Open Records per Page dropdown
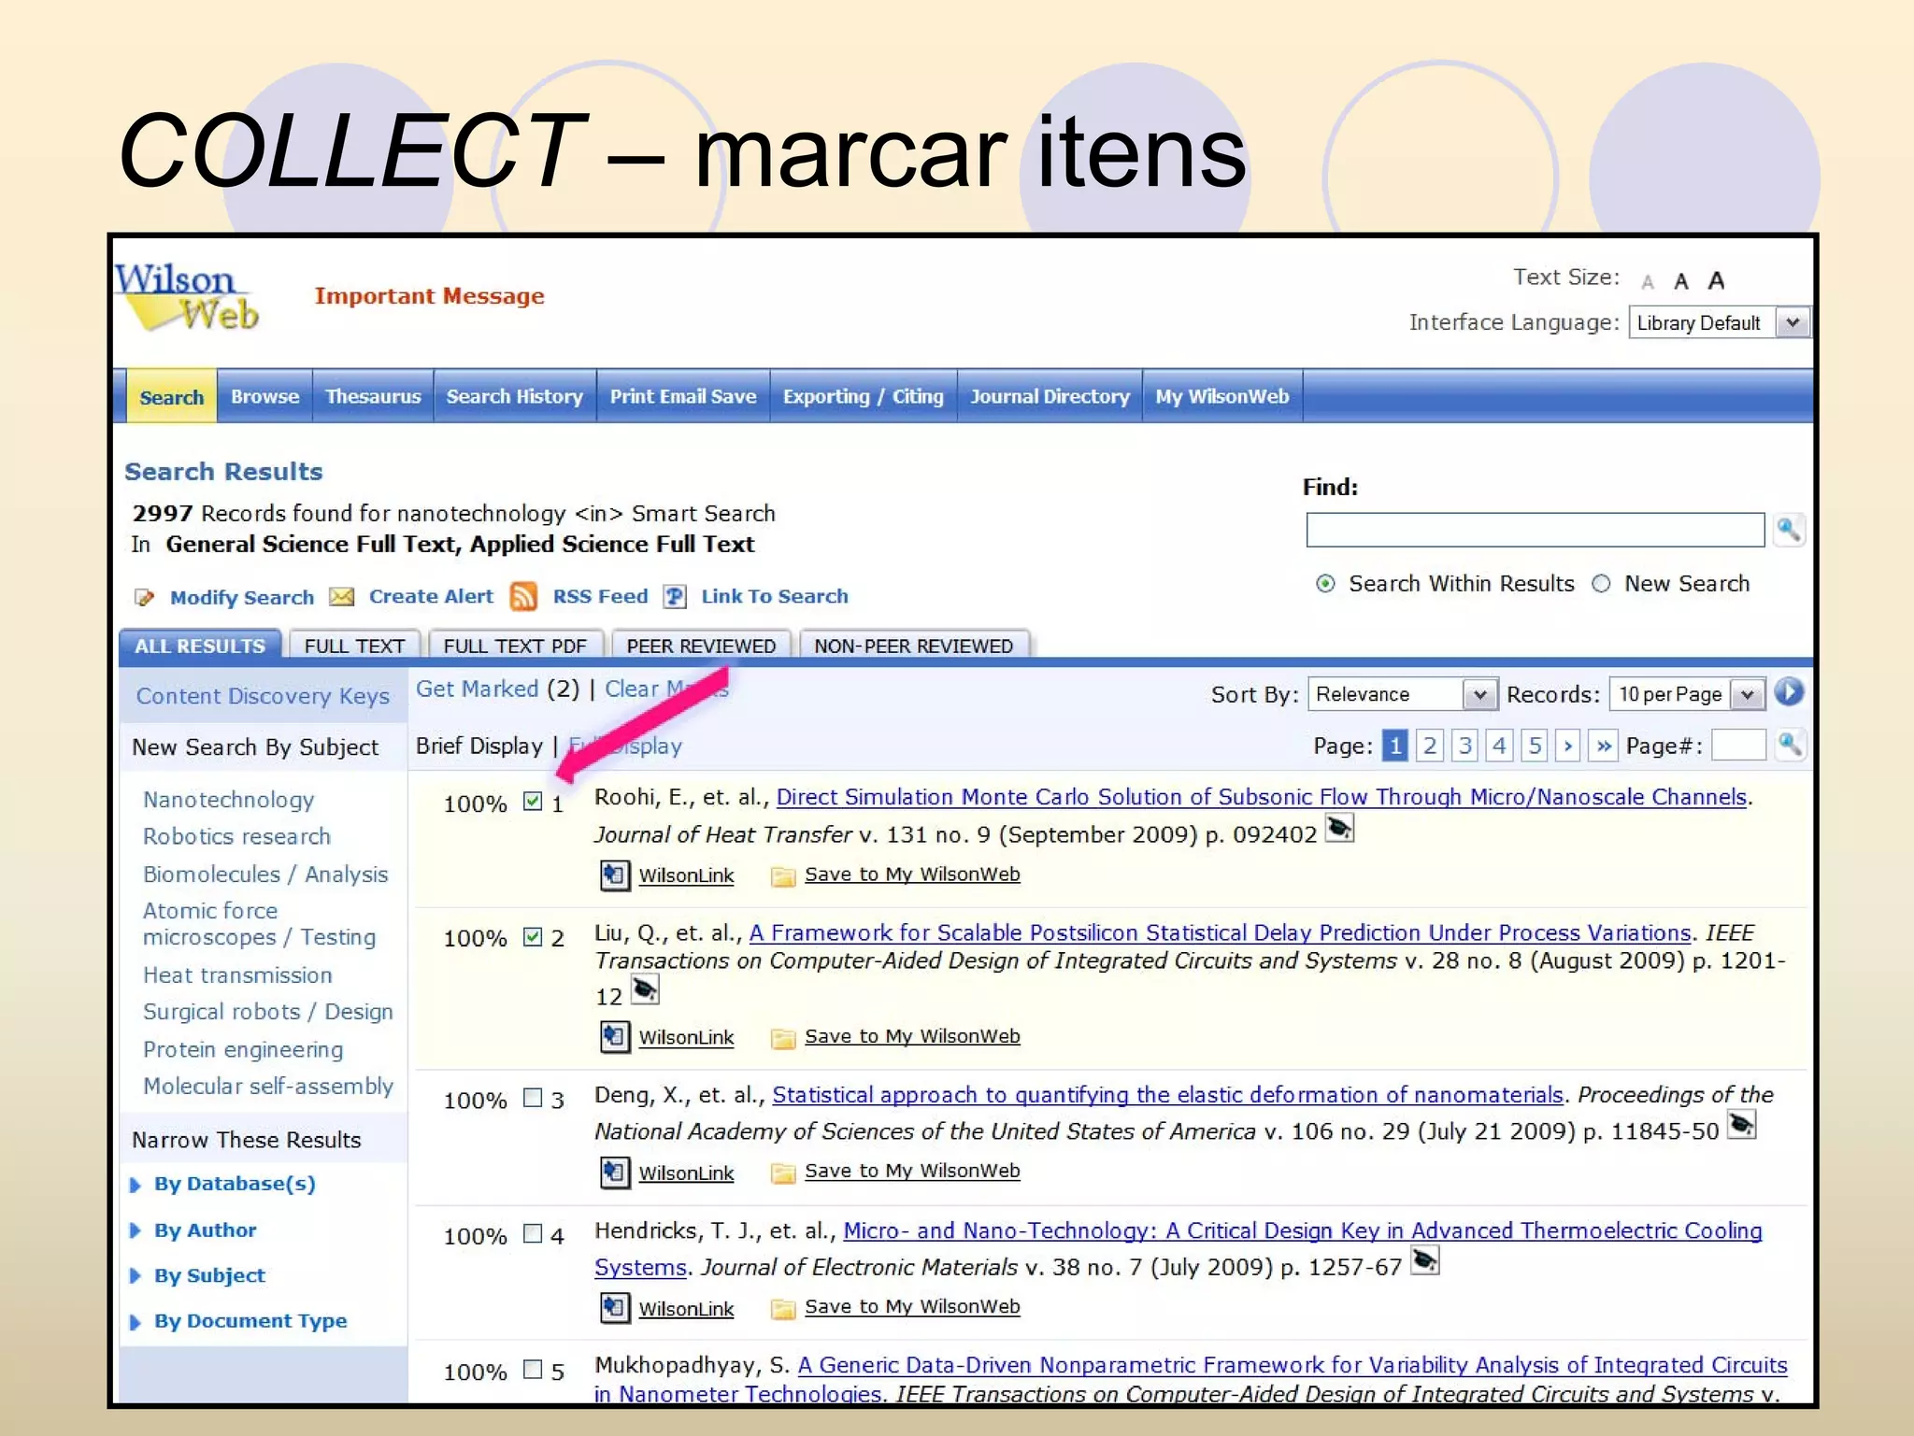This screenshot has width=1914, height=1436. 1688,694
